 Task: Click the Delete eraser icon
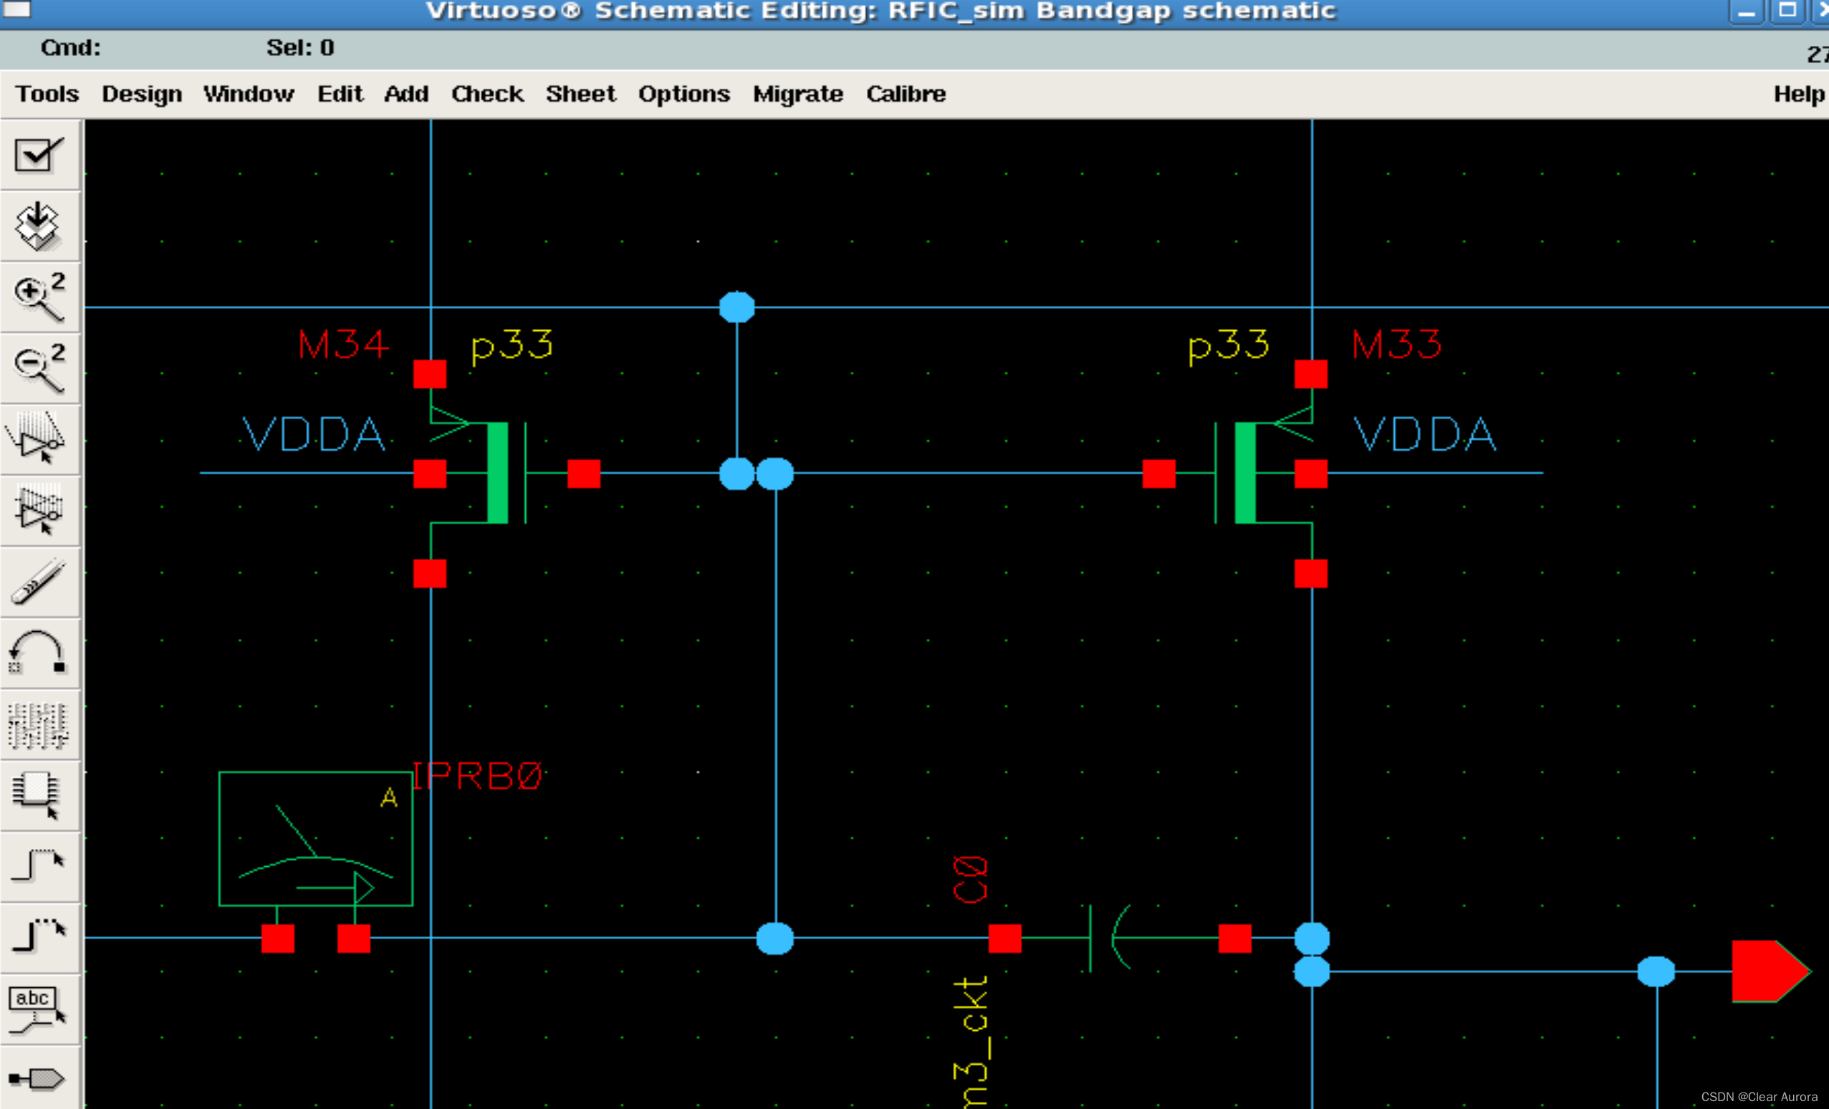(x=39, y=582)
